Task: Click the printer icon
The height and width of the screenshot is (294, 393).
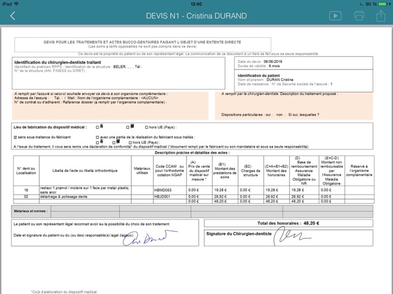Action: tap(359, 16)
